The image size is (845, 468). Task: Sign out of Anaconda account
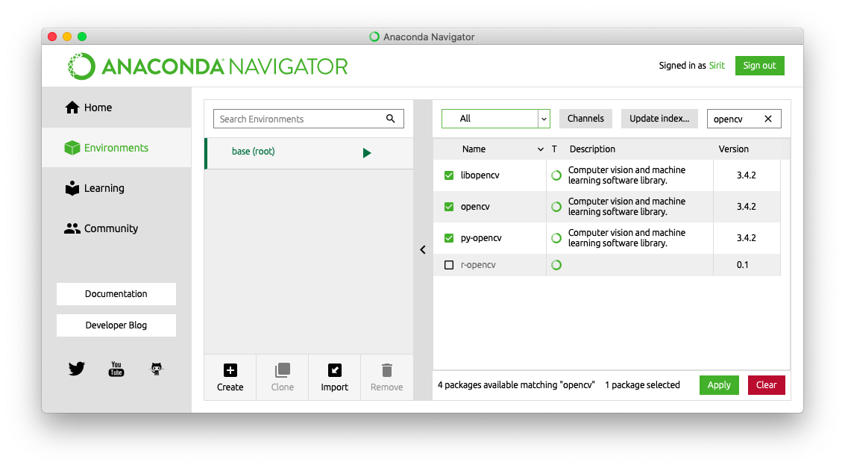[760, 65]
